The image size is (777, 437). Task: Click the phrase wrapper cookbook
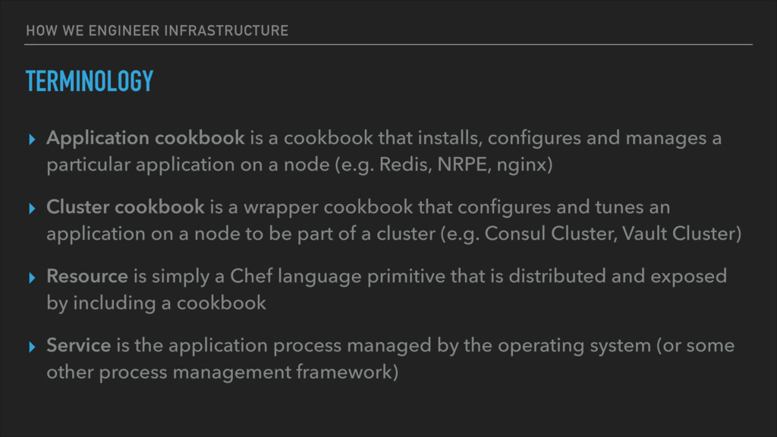328,208
